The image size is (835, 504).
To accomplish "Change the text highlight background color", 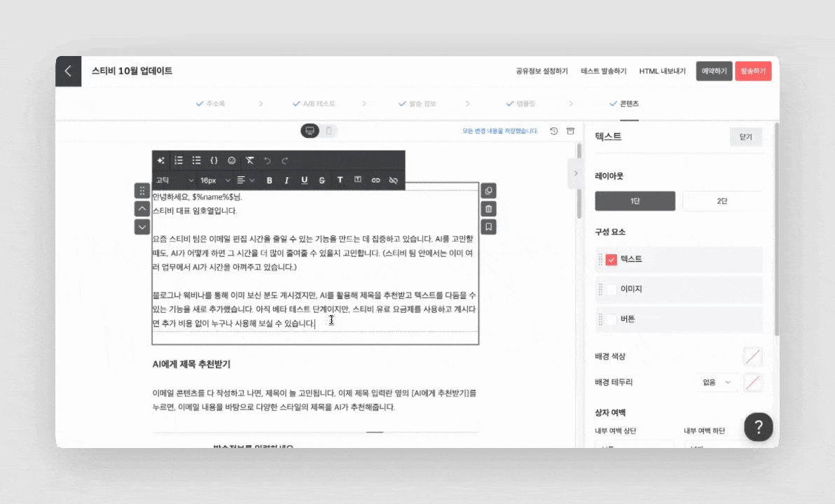I will (x=358, y=180).
